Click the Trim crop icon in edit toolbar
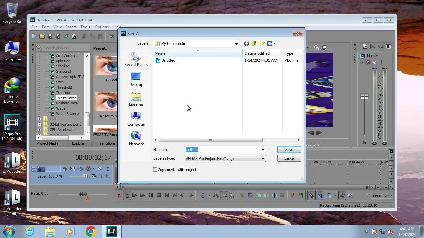Viewport: 424px width, 238px height. coord(250,196)
